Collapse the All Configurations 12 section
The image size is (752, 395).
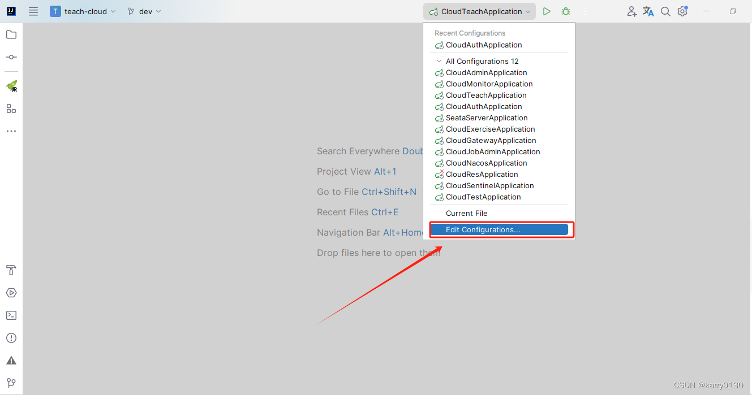[x=439, y=61]
